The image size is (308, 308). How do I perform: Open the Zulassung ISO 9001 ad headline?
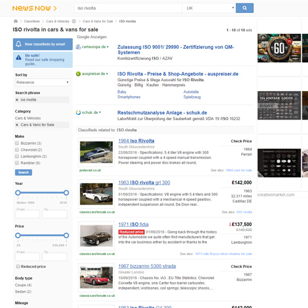click(x=176, y=50)
